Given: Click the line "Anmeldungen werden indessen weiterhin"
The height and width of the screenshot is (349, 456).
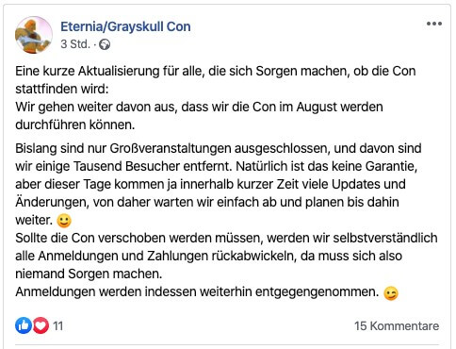Looking at the screenshot, I should [x=197, y=292].
